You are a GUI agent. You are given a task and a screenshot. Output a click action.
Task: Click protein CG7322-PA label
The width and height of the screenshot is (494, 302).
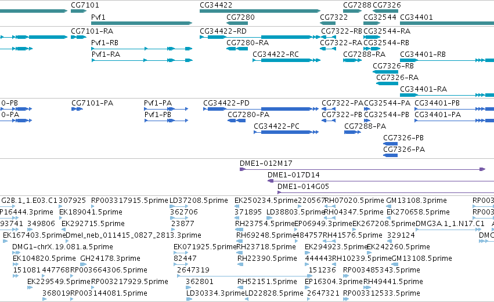[x=342, y=103]
